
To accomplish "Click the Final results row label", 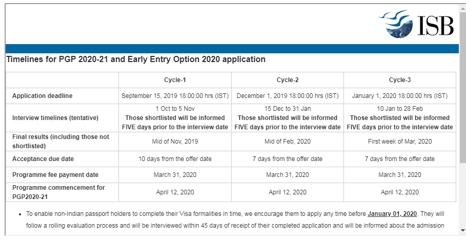I will pos(60,142).
